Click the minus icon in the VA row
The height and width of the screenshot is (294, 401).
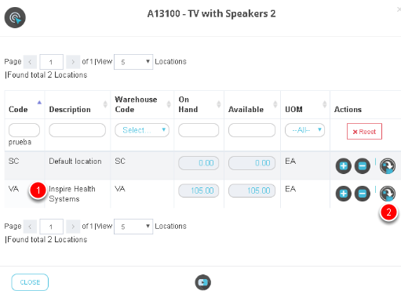click(x=362, y=194)
